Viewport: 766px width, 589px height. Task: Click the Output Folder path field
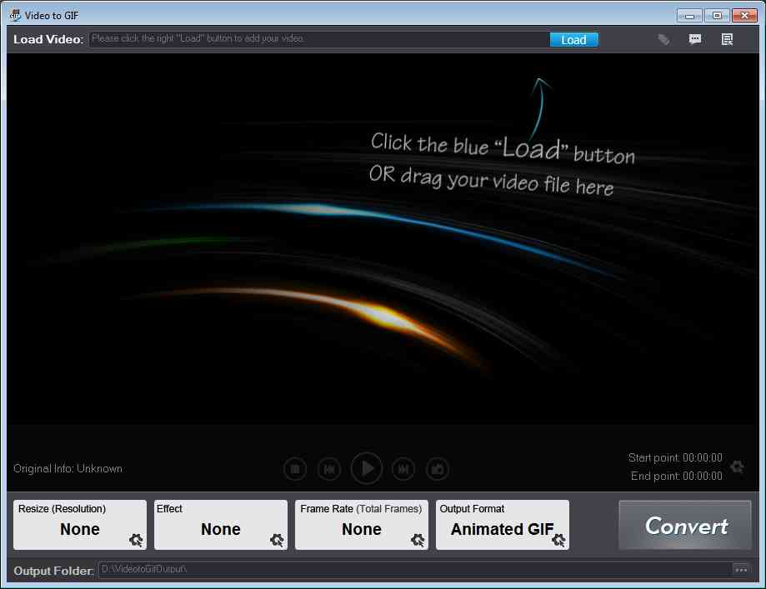(414, 570)
